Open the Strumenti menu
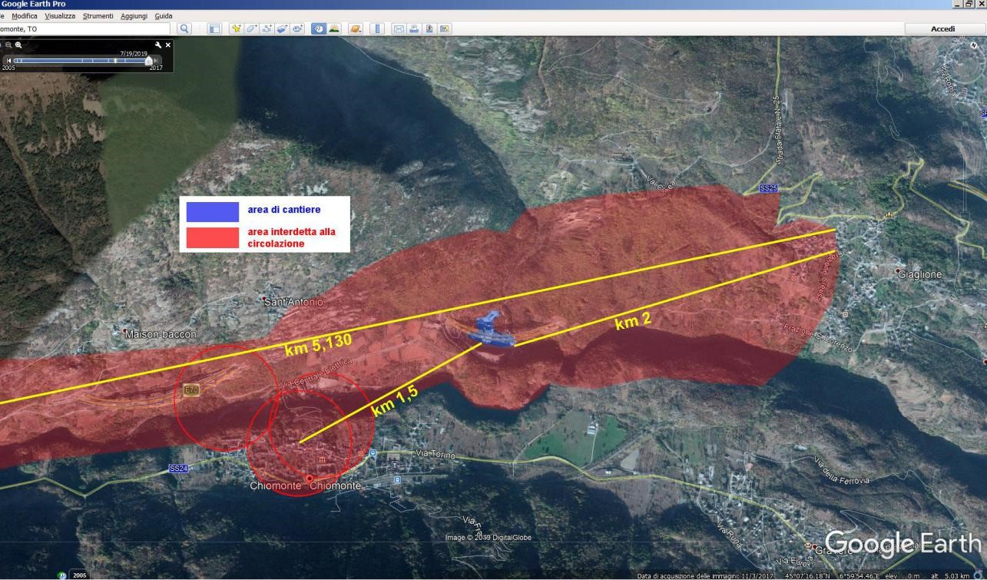Image resolution: width=987 pixels, height=580 pixels. coord(98,15)
